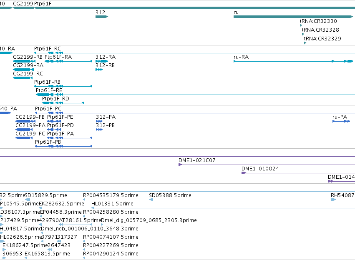Select transcript Ptp61F-RC label
Screen dimensions: 355x260
click(x=48, y=49)
